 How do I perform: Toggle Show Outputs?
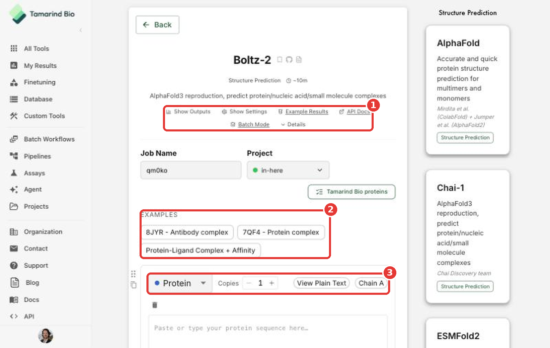(x=188, y=112)
